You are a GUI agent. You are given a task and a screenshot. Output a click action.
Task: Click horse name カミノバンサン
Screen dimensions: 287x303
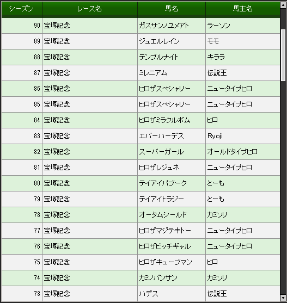[x=158, y=278]
